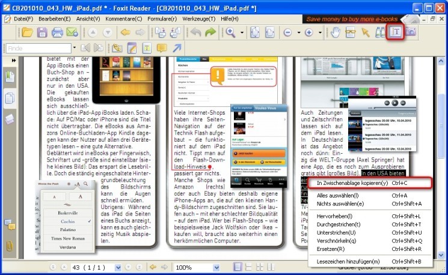Open the Datei(F) menu
Viewport: 448px width, 275px height.
click(x=23, y=19)
